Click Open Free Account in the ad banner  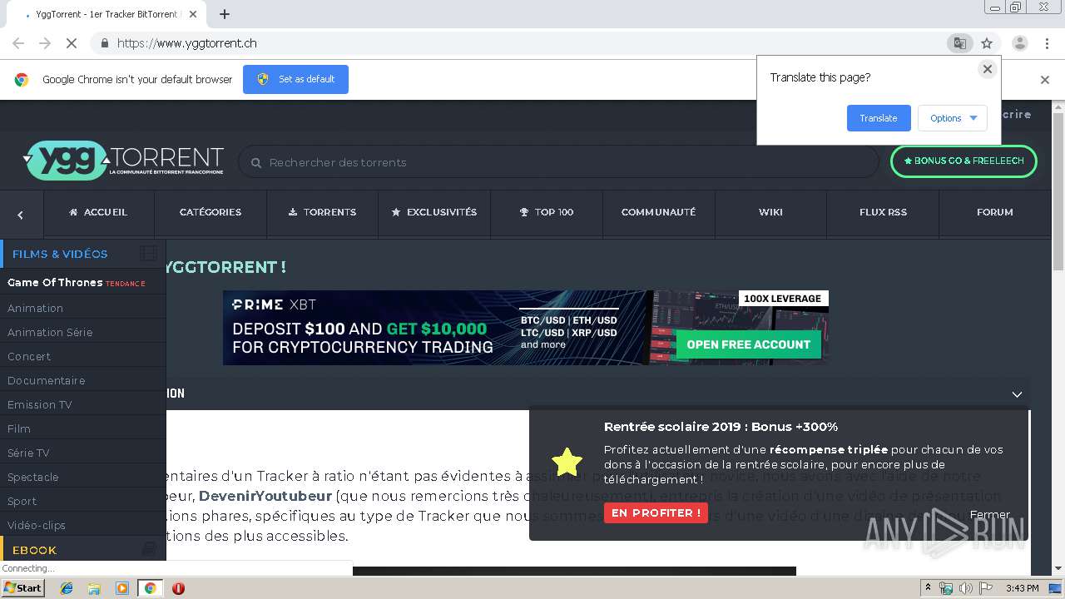click(x=748, y=344)
